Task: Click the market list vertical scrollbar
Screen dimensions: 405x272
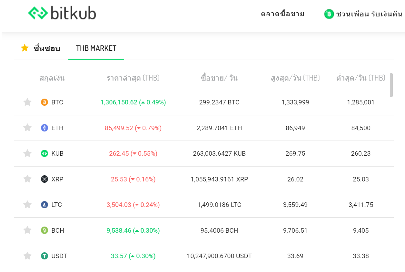Action: coord(391,85)
